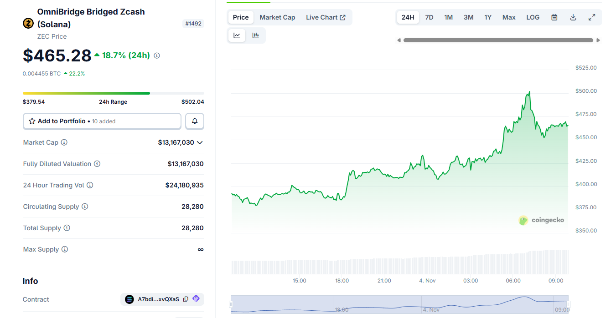Click the right arrow beside the chart scrollbar

[598, 40]
